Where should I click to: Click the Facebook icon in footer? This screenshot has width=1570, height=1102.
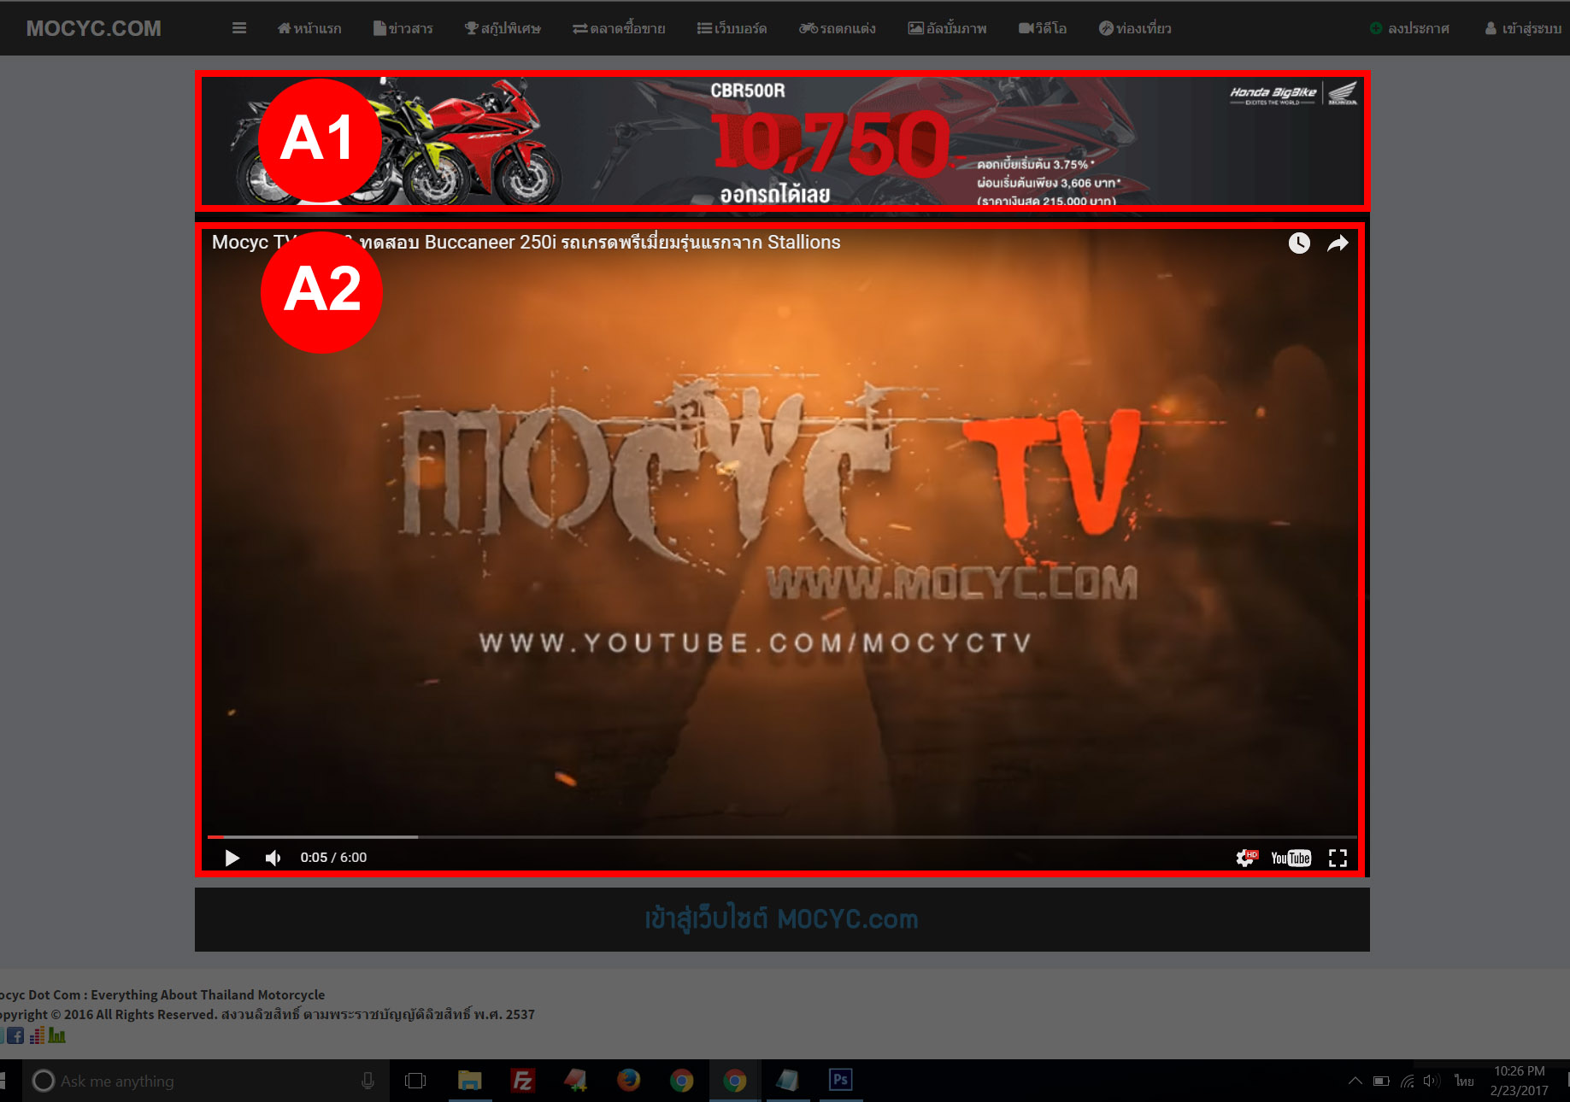click(x=15, y=1036)
